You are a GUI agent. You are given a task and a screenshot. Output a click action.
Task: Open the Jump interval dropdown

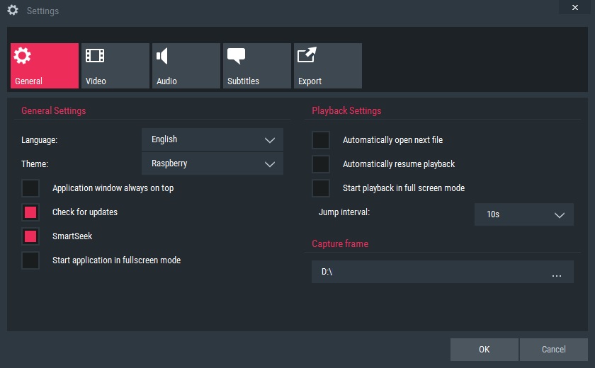pyautogui.click(x=523, y=214)
